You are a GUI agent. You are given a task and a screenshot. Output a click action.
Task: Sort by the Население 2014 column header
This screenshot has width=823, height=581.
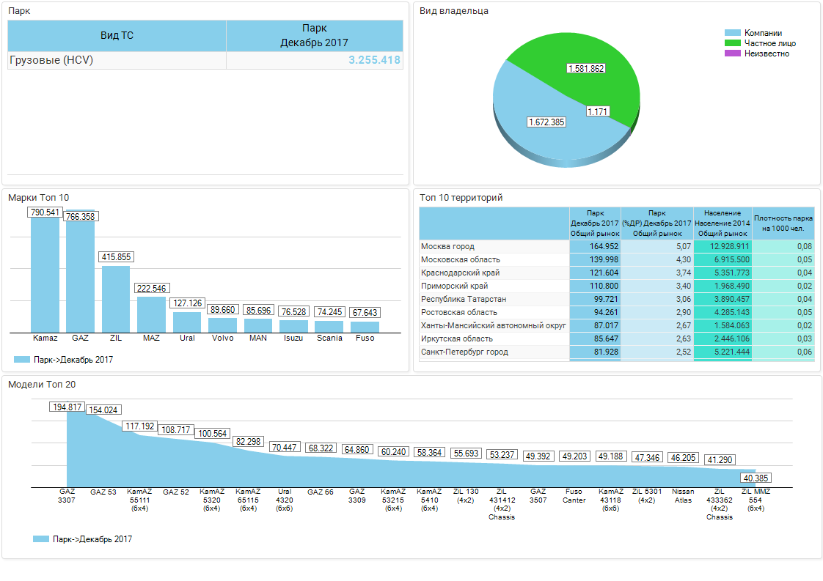click(x=723, y=223)
